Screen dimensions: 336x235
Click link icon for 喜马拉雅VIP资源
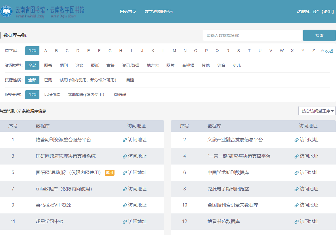[x=125, y=205]
